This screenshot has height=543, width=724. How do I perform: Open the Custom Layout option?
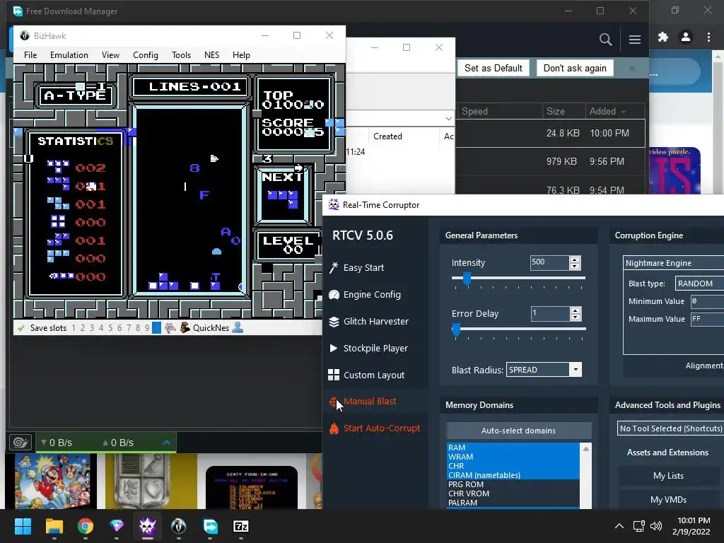tap(367, 375)
